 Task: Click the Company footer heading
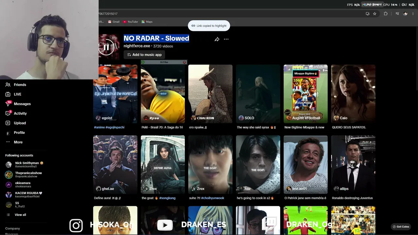(x=12, y=228)
